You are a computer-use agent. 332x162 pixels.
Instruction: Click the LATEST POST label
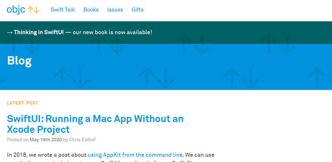tap(23, 103)
